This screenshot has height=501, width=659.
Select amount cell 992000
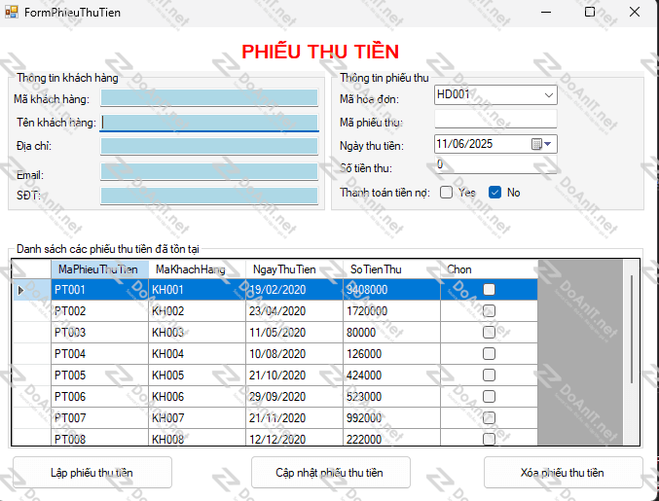point(391,418)
